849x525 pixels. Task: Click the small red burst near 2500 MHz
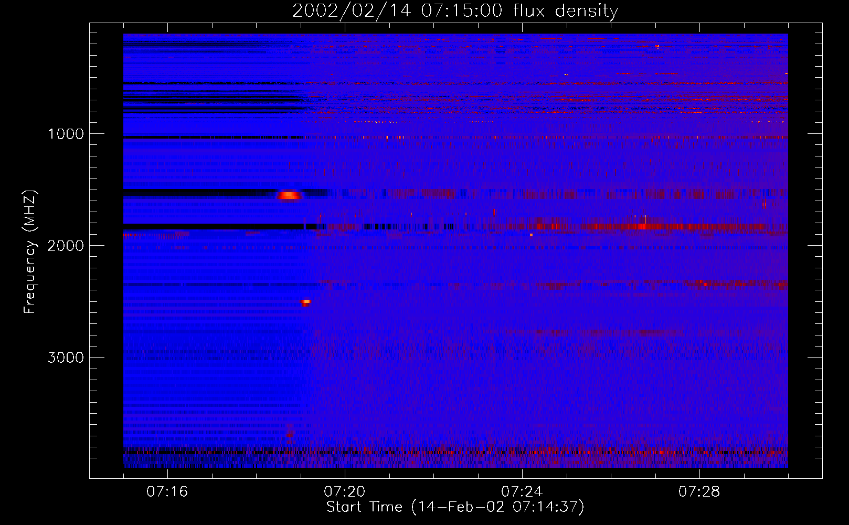pos(305,302)
